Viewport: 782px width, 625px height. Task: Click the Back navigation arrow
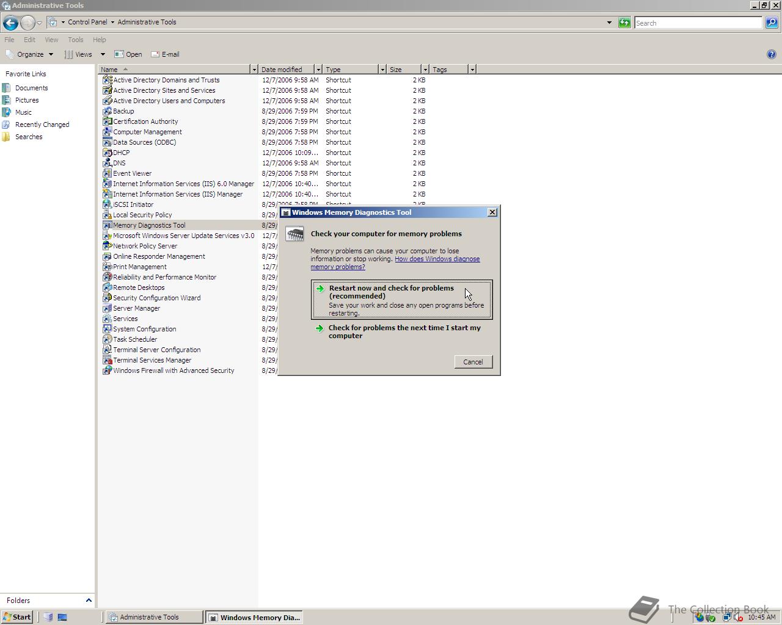tap(10, 23)
